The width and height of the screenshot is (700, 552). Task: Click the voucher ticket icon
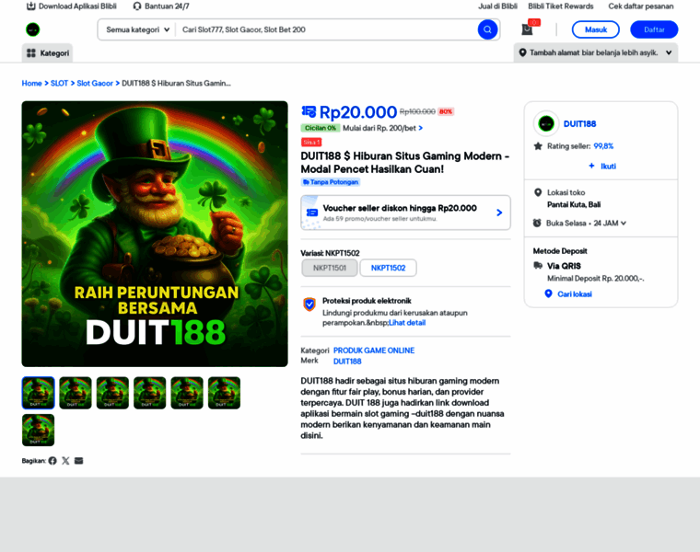[x=311, y=213]
